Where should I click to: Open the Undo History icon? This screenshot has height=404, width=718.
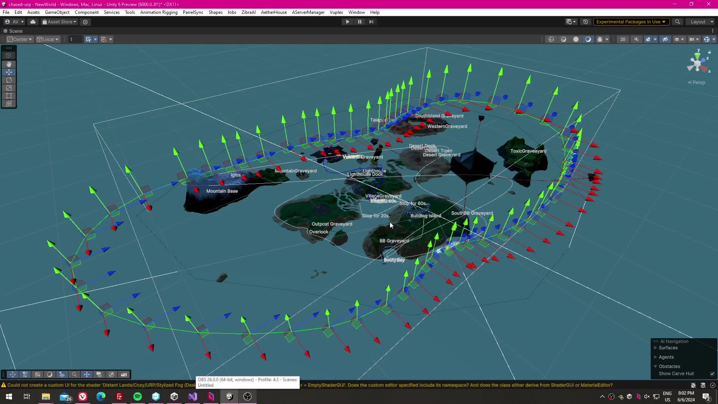pyautogui.click(x=586, y=22)
